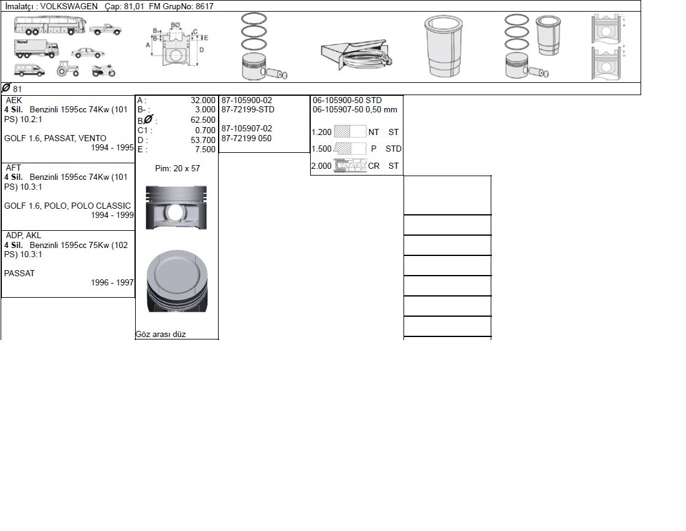This screenshot has width=686, height=531.
Task: Open the piston crown top view image
Action: tap(177, 281)
